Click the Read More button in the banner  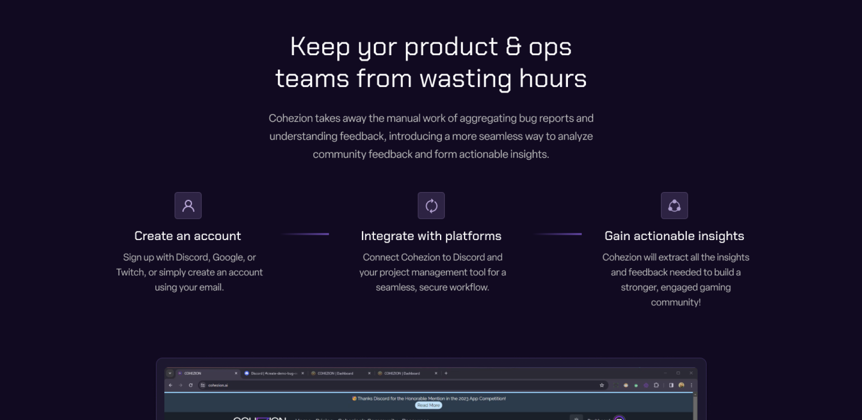[x=429, y=405]
